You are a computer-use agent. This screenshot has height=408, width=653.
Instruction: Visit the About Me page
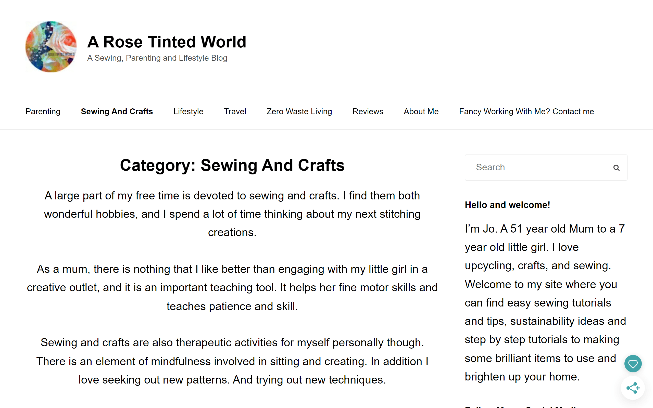(x=421, y=111)
